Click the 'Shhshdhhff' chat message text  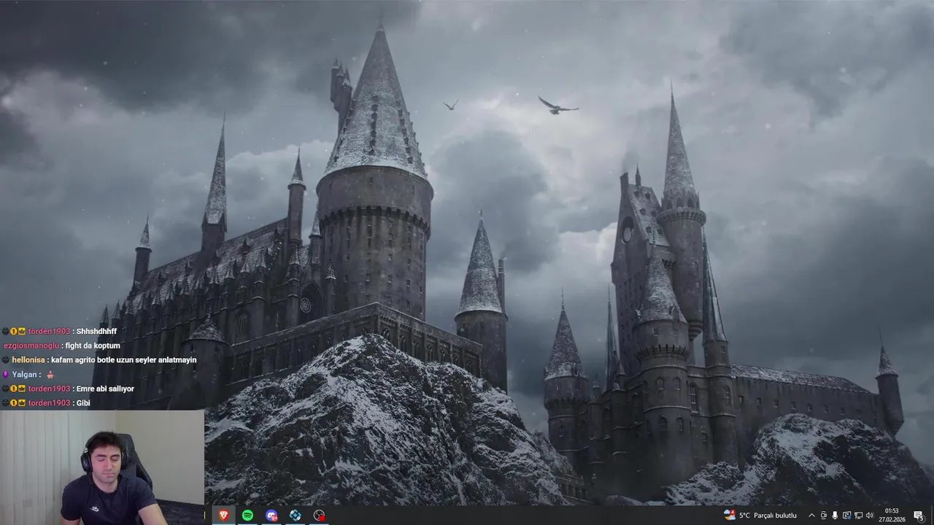[x=96, y=331]
